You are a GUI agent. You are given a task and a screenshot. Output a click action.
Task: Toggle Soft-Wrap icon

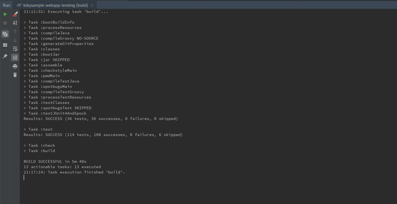click(x=15, y=49)
